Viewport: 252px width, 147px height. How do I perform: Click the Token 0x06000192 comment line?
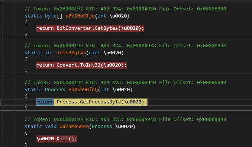click(125, 9)
